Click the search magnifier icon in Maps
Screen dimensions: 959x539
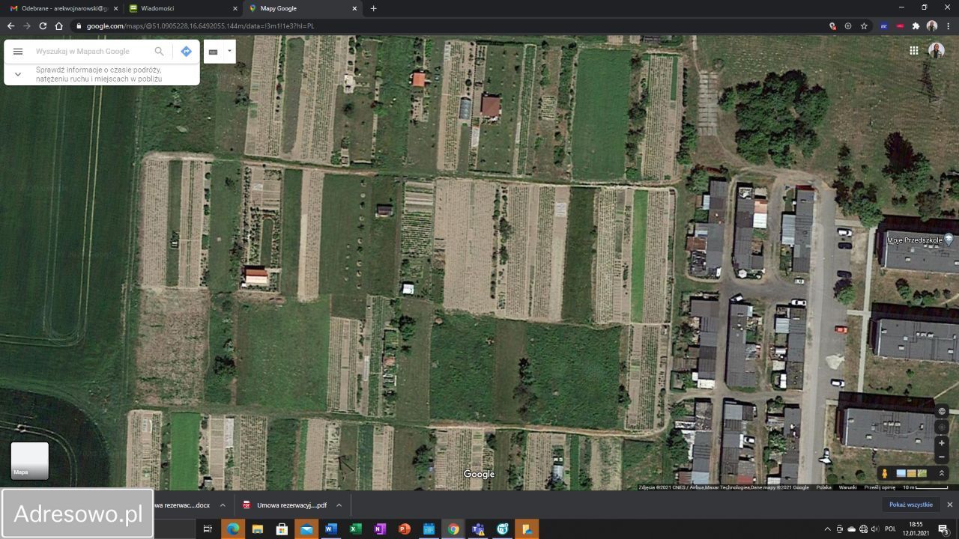[x=159, y=52]
